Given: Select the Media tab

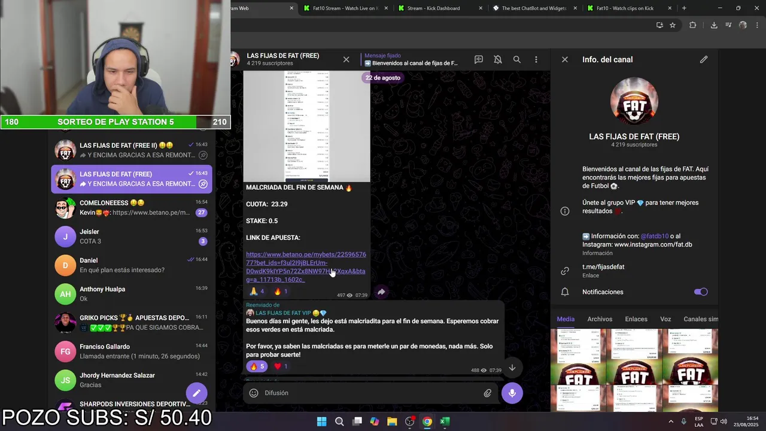Looking at the screenshot, I should [566, 319].
